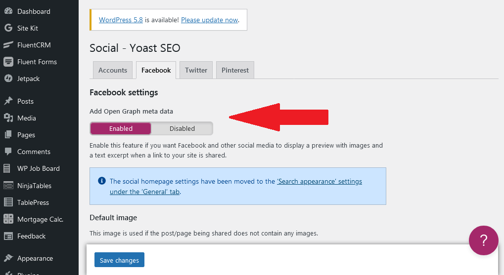The height and width of the screenshot is (275, 504).
Task: Switch to the Accounts tab
Action: tap(113, 70)
